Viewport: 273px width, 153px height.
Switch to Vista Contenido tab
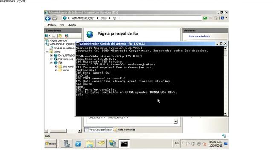pyautogui.click(x=125, y=130)
